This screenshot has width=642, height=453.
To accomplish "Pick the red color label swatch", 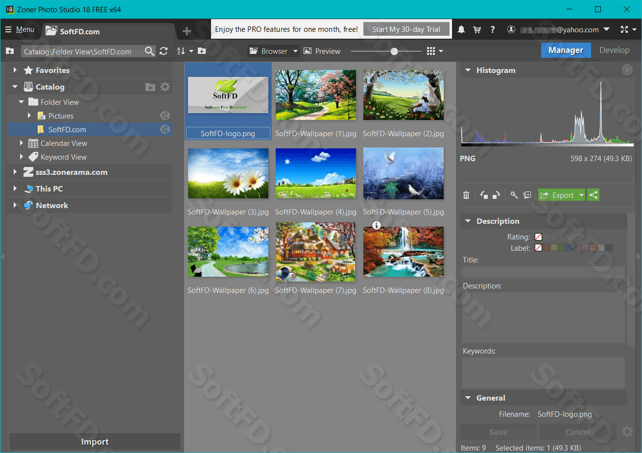I will tap(546, 248).
